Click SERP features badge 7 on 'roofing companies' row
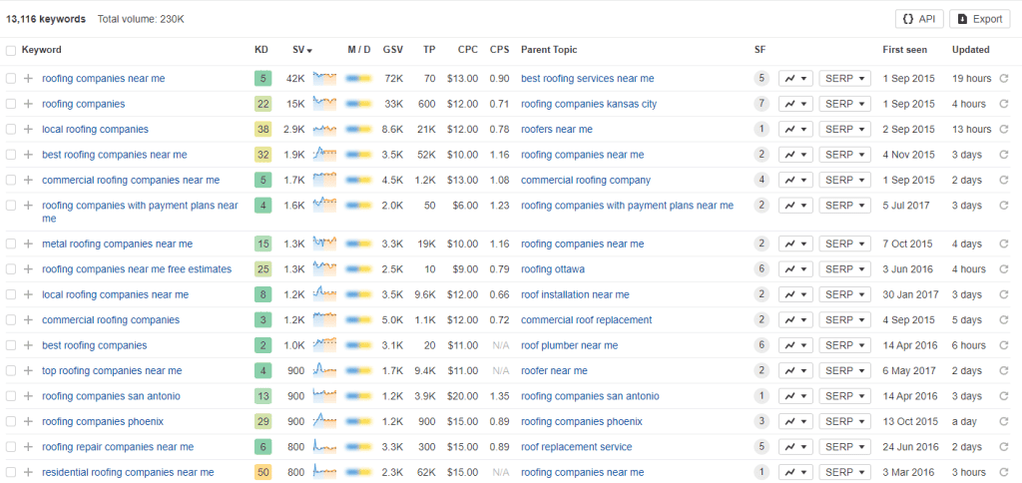The width and height of the screenshot is (1022, 483). point(762,104)
